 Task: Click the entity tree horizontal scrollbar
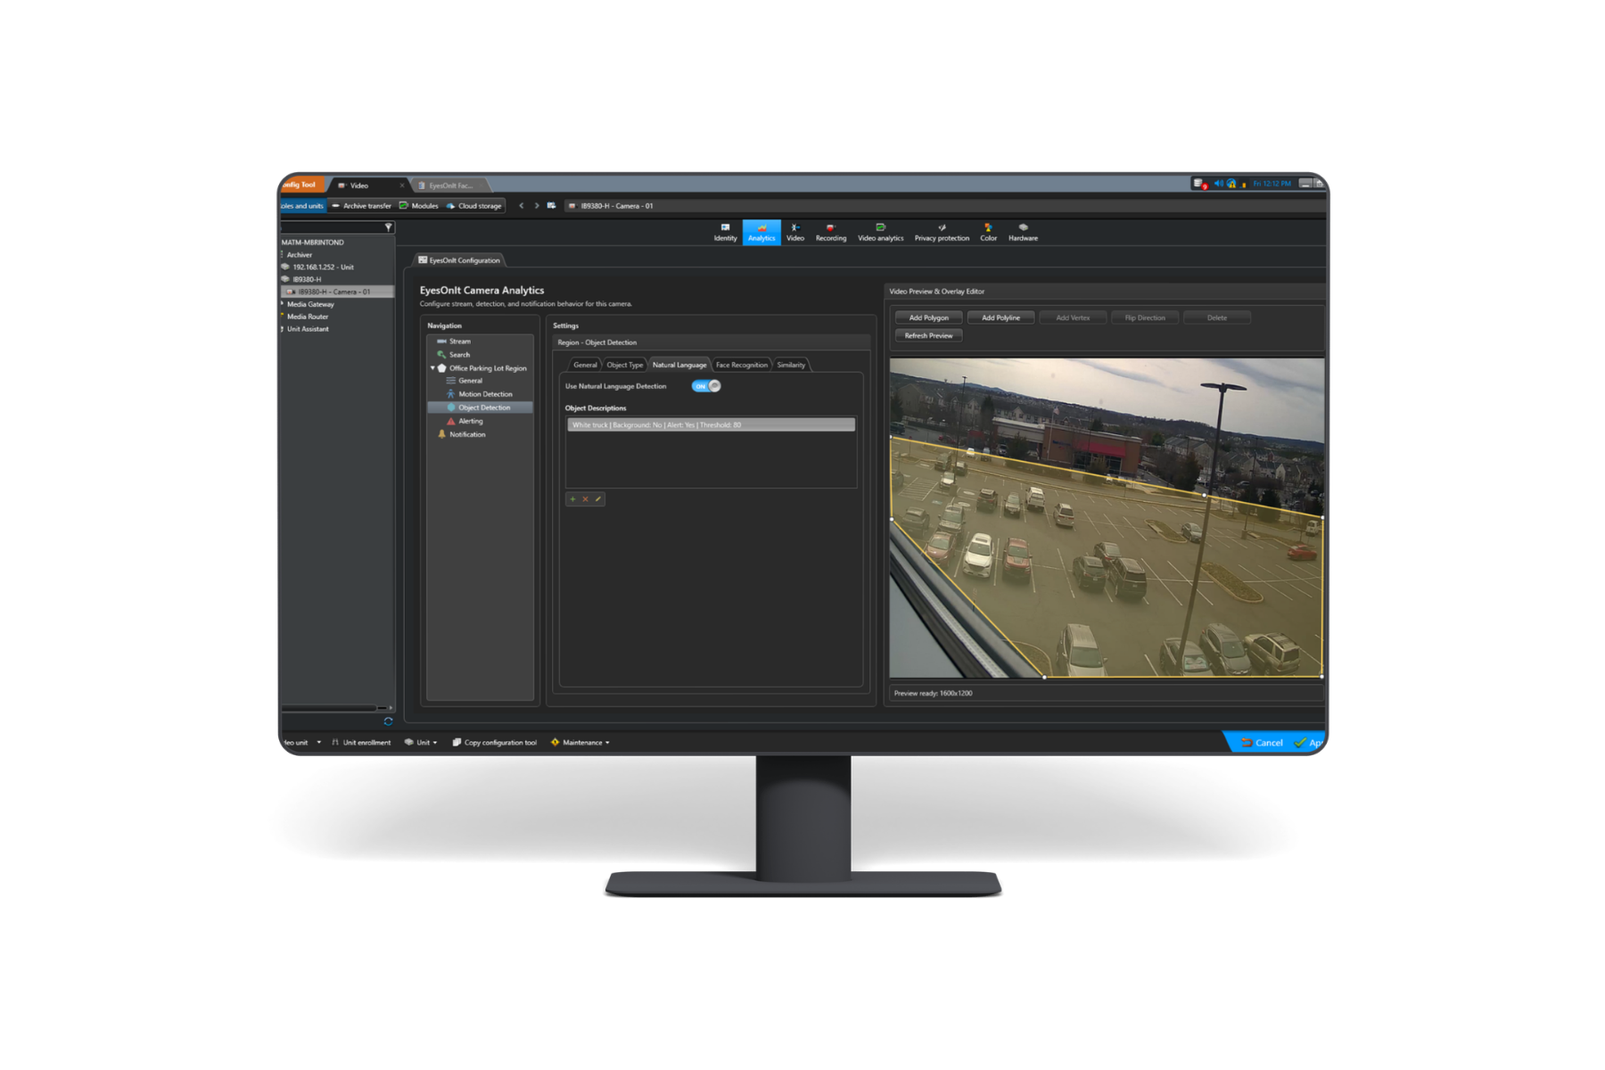click(330, 708)
